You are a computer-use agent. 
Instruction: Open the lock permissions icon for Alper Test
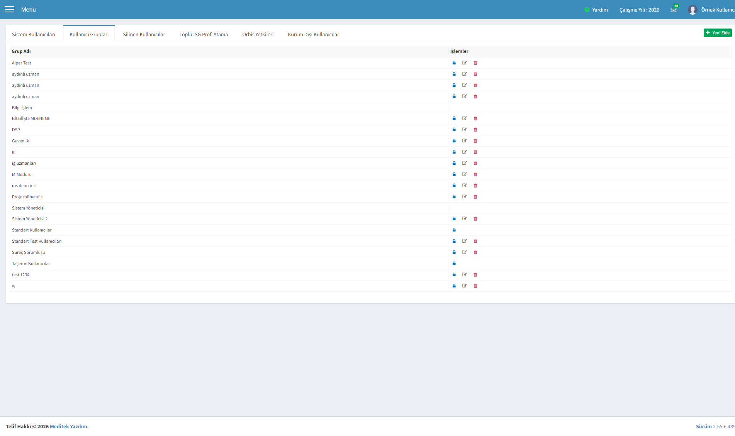point(454,63)
